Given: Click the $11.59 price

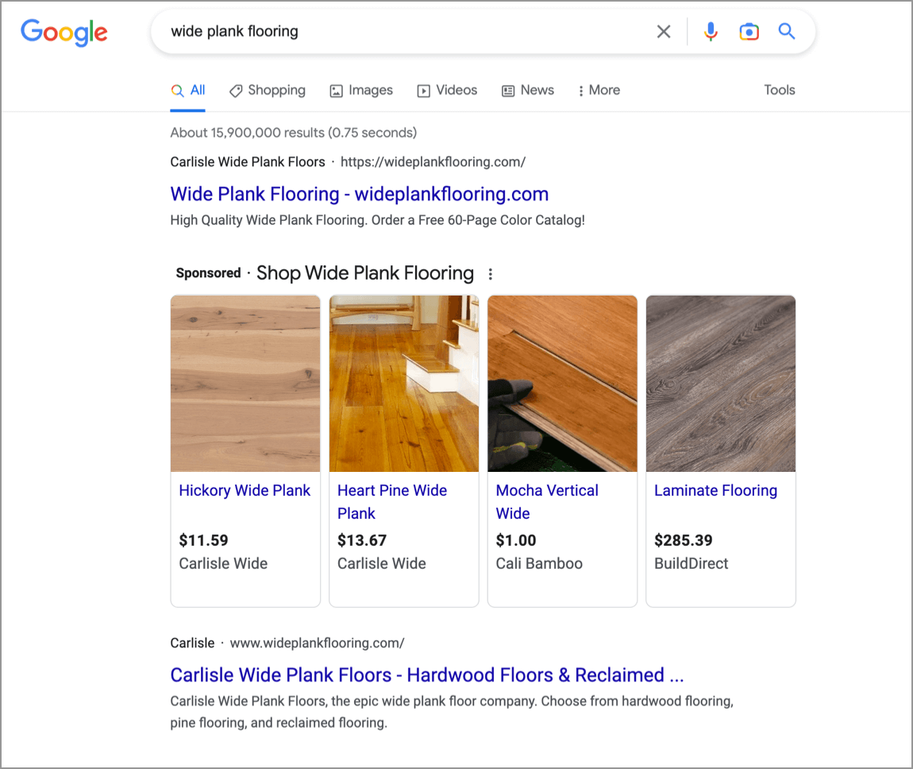Looking at the screenshot, I should (x=203, y=541).
